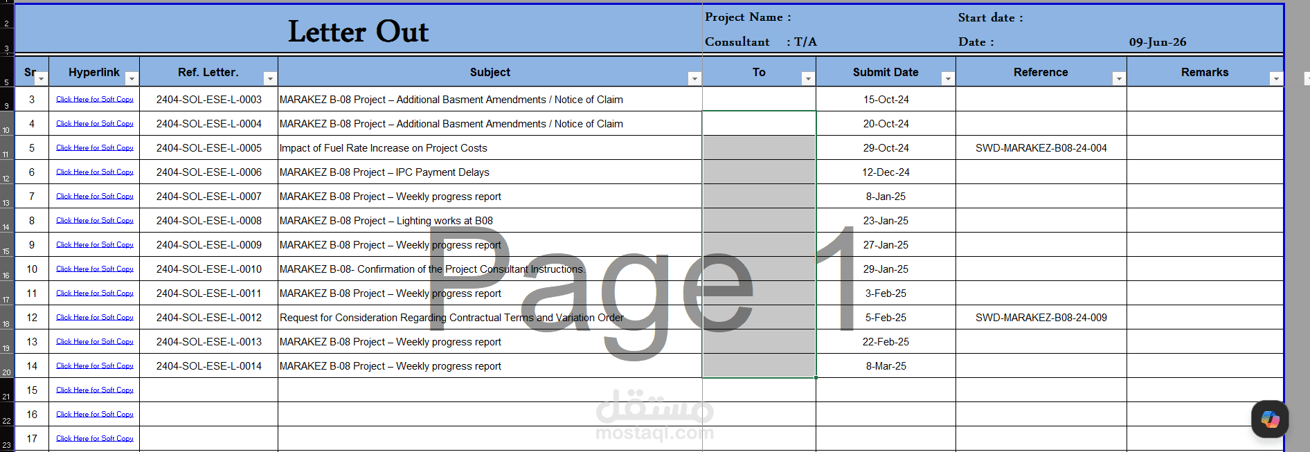Select reference SWD-MARAKEZ-B08-24-009
This screenshot has width=1310, height=452.
pos(1041,318)
